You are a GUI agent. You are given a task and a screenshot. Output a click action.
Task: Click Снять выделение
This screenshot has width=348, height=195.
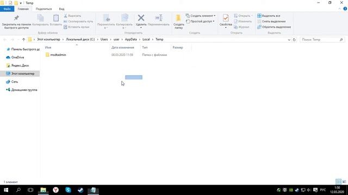pyautogui.click(x=271, y=22)
